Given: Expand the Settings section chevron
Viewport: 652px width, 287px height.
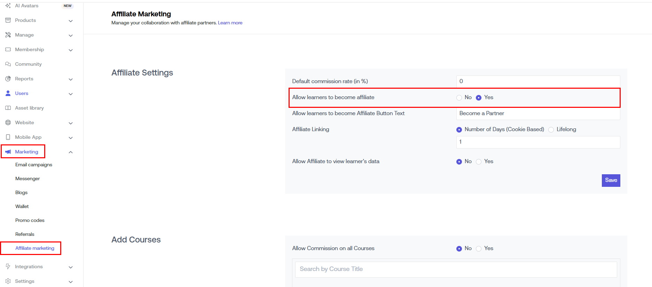Looking at the screenshot, I should (71, 282).
